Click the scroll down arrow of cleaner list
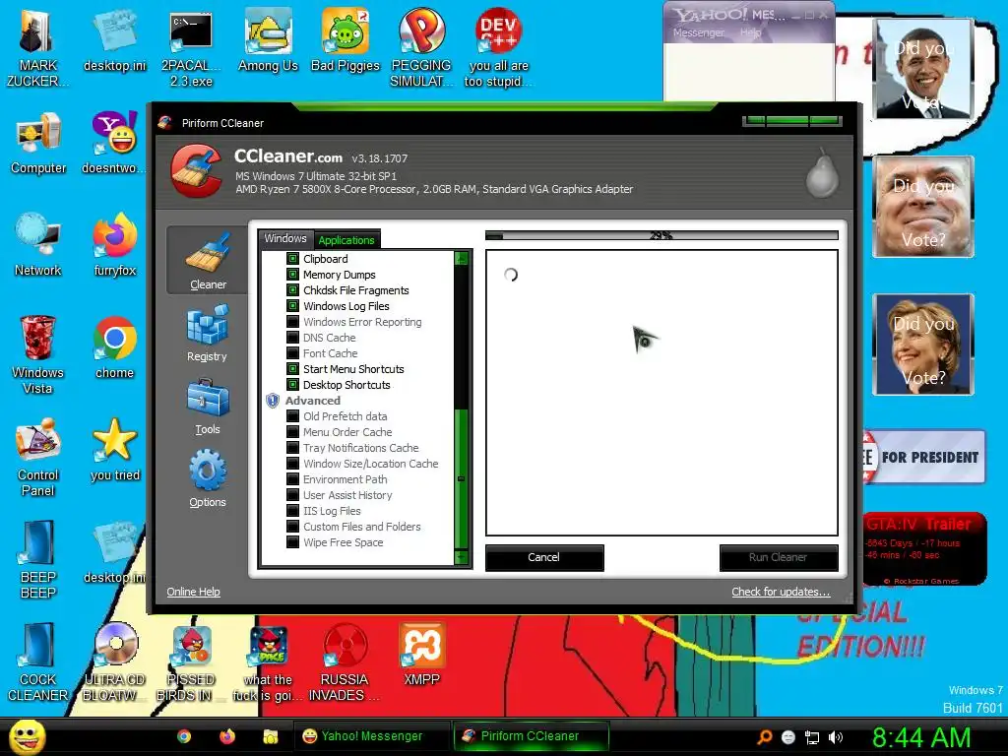The height and width of the screenshot is (756, 1008). 461,557
